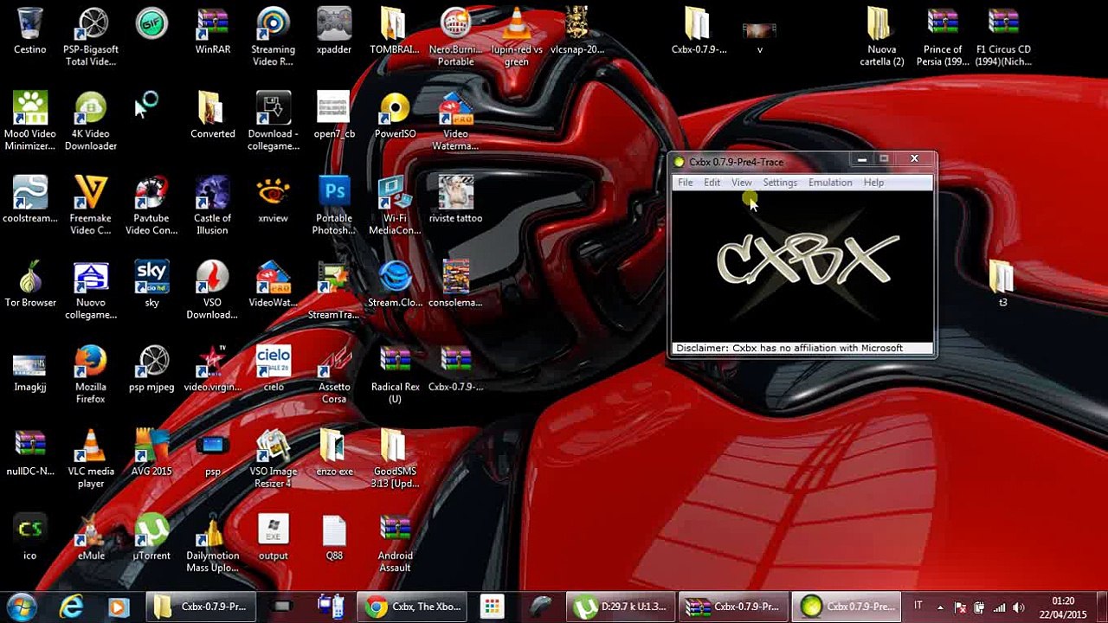This screenshot has height=623, width=1108.
Task: Select the Freemake Video Converter icon
Action: click(x=91, y=207)
